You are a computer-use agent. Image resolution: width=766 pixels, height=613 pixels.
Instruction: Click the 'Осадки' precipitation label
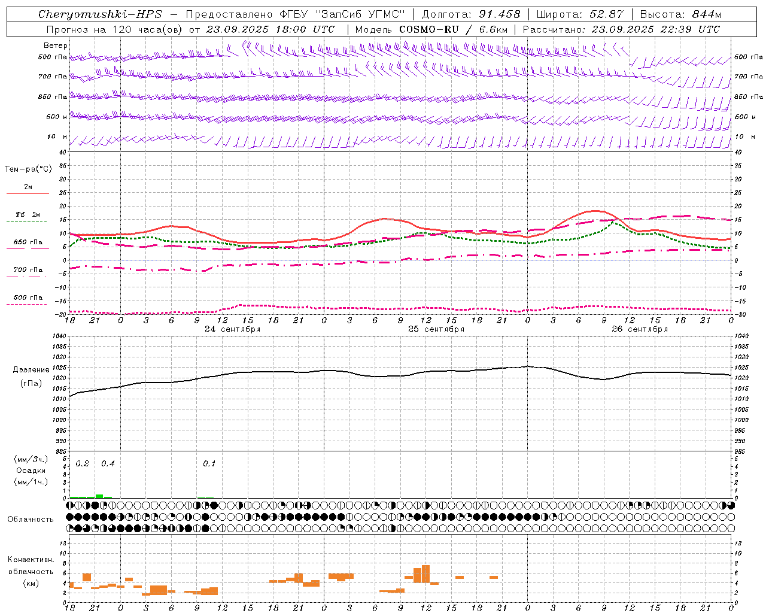[31, 471]
